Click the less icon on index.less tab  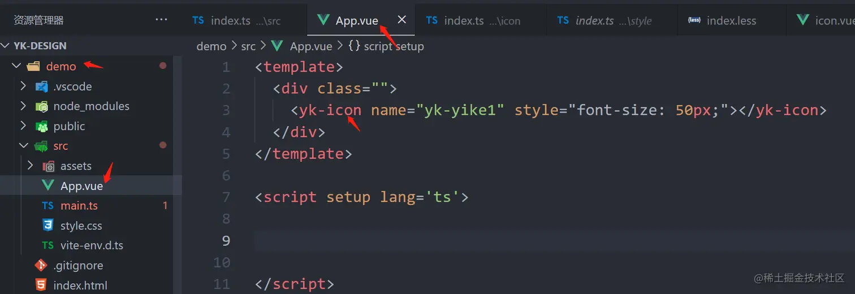[694, 20]
